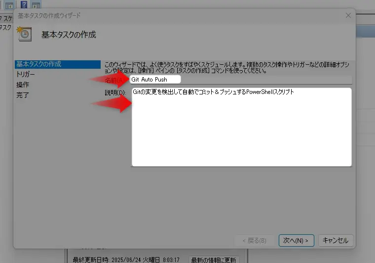Click the Show/Hide Console Tree toolbar icon
Viewport: 375px width, 263px height.
pyautogui.click(x=9, y=4)
